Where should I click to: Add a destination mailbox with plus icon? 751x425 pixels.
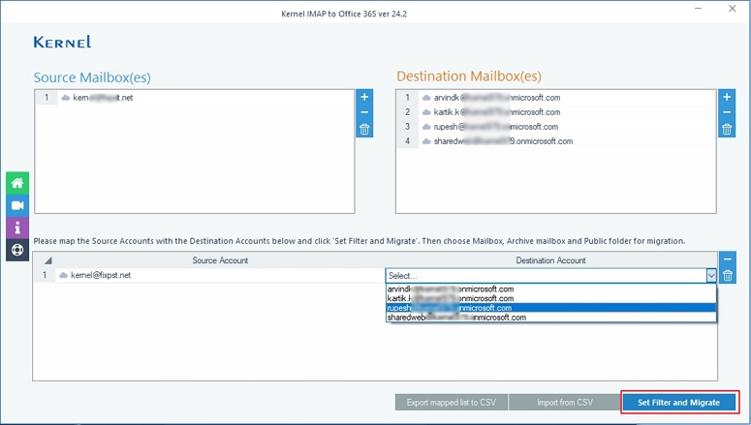pos(727,97)
